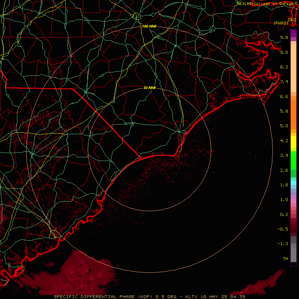The image size is (299, 299).
Task: Click the yellow segment of the color bar
Action: [x=293, y=142]
